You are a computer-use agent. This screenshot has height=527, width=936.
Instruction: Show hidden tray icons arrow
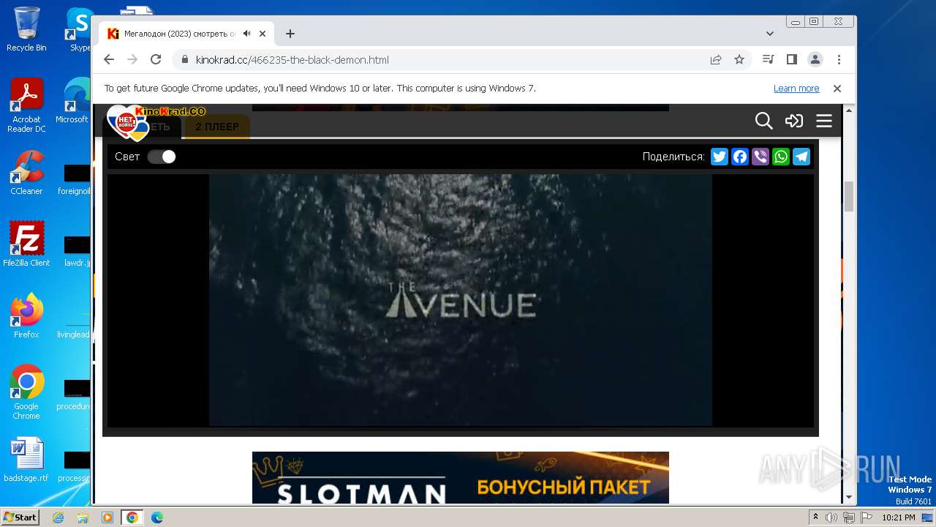815,517
